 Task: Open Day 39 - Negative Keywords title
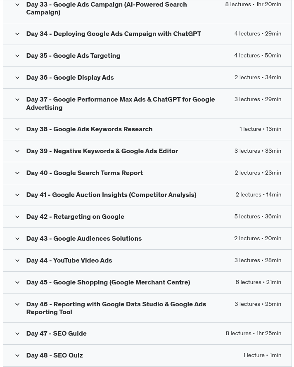tap(102, 151)
